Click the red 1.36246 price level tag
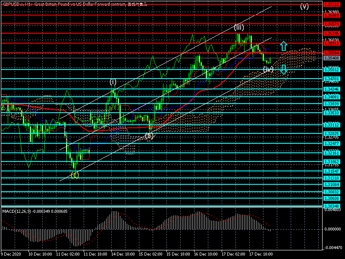This screenshot has height=259, width=345. coord(332,33)
